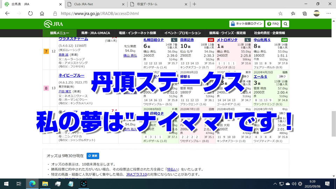The height and width of the screenshot is (189, 336).
Task: Open the FAQ button
Action: (x=273, y=24)
